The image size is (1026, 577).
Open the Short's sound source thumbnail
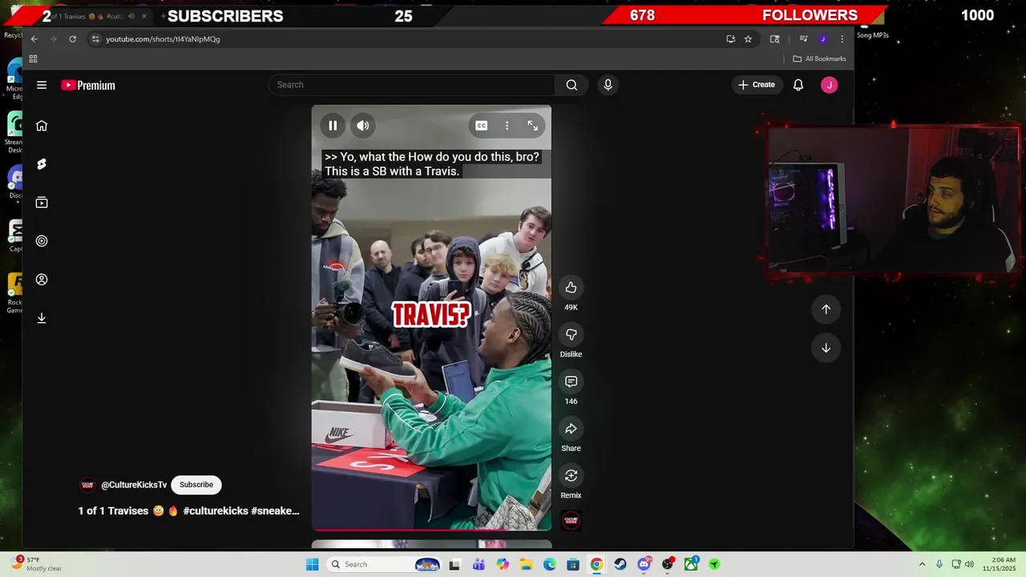(x=571, y=520)
